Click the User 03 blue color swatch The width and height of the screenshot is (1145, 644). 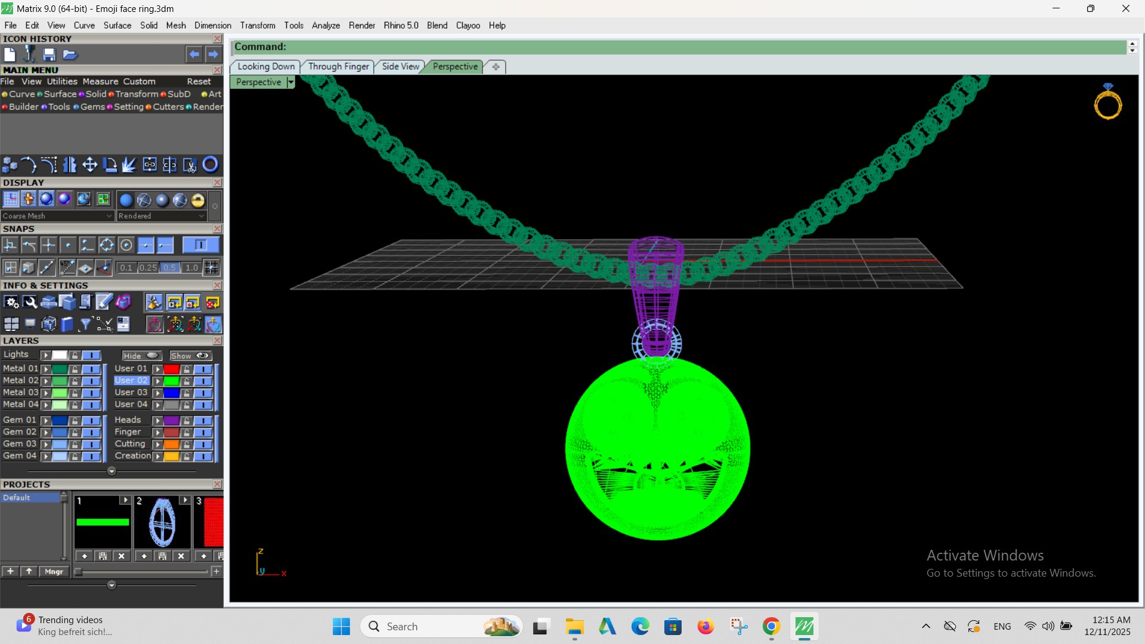click(172, 393)
